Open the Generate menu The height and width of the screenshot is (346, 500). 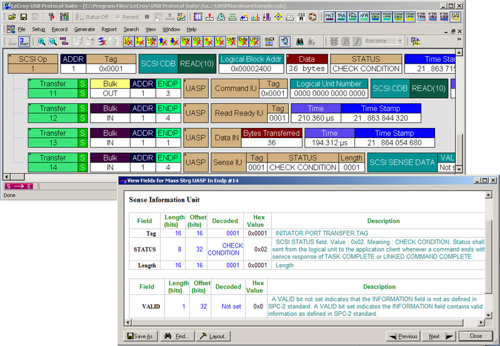click(x=84, y=29)
